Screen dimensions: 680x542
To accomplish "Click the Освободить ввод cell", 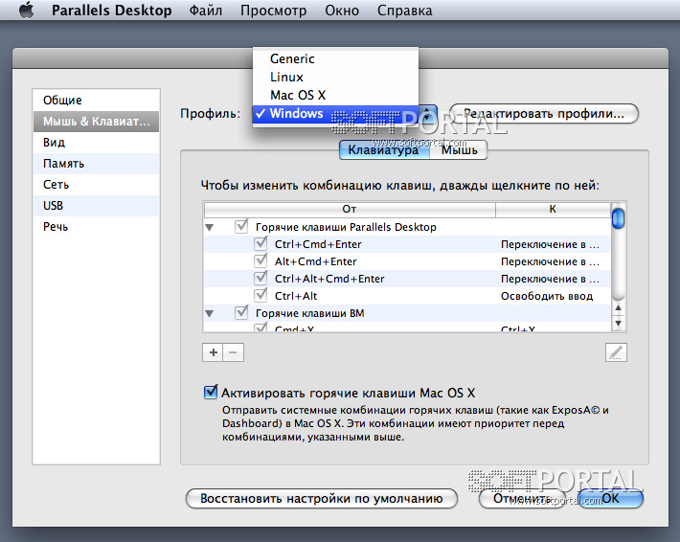I will tap(547, 296).
